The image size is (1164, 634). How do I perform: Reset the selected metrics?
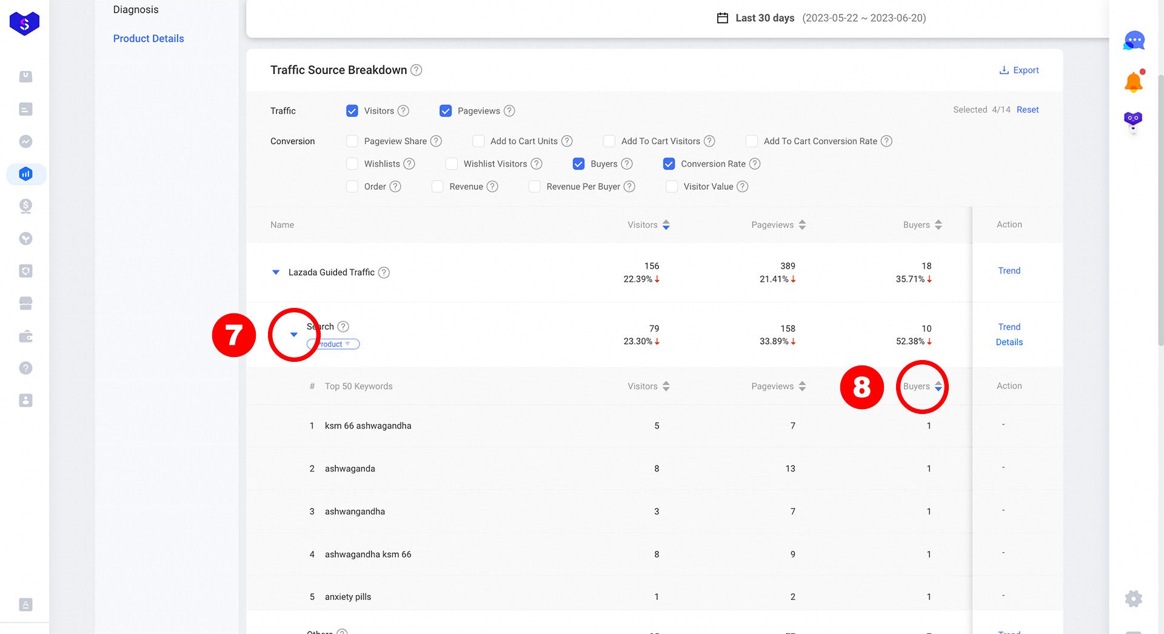tap(1028, 110)
